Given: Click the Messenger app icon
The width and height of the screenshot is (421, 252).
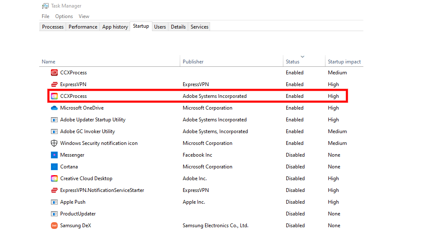Looking at the screenshot, I should [54, 155].
